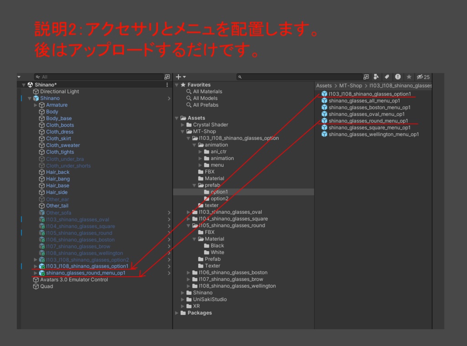Click the Project search field
This screenshot has height=346, width=467.
point(299,77)
